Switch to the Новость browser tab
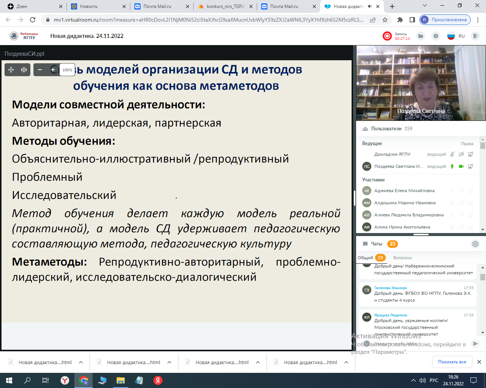The image size is (486, 388). click(x=98, y=6)
